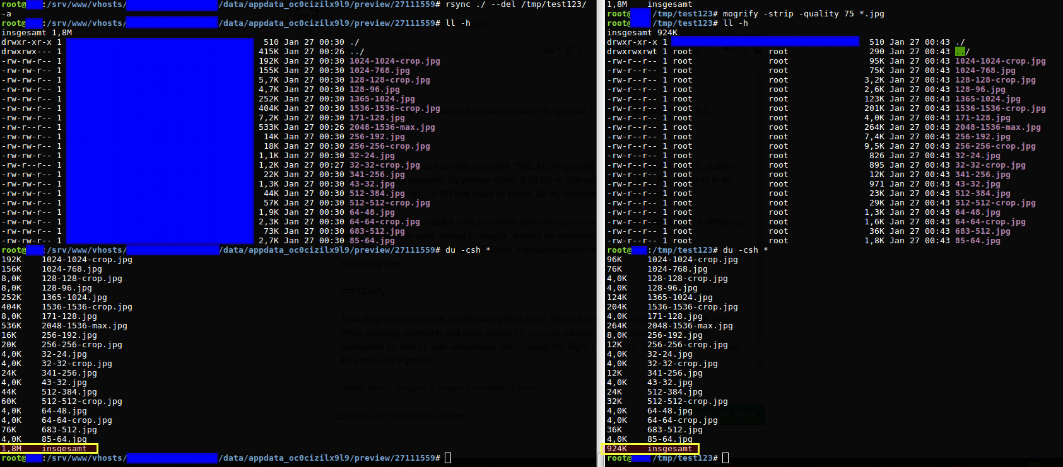Click 'du -csh *' command in left terminal
Image resolution: width=1063 pixels, height=467 pixels.
coord(468,250)
